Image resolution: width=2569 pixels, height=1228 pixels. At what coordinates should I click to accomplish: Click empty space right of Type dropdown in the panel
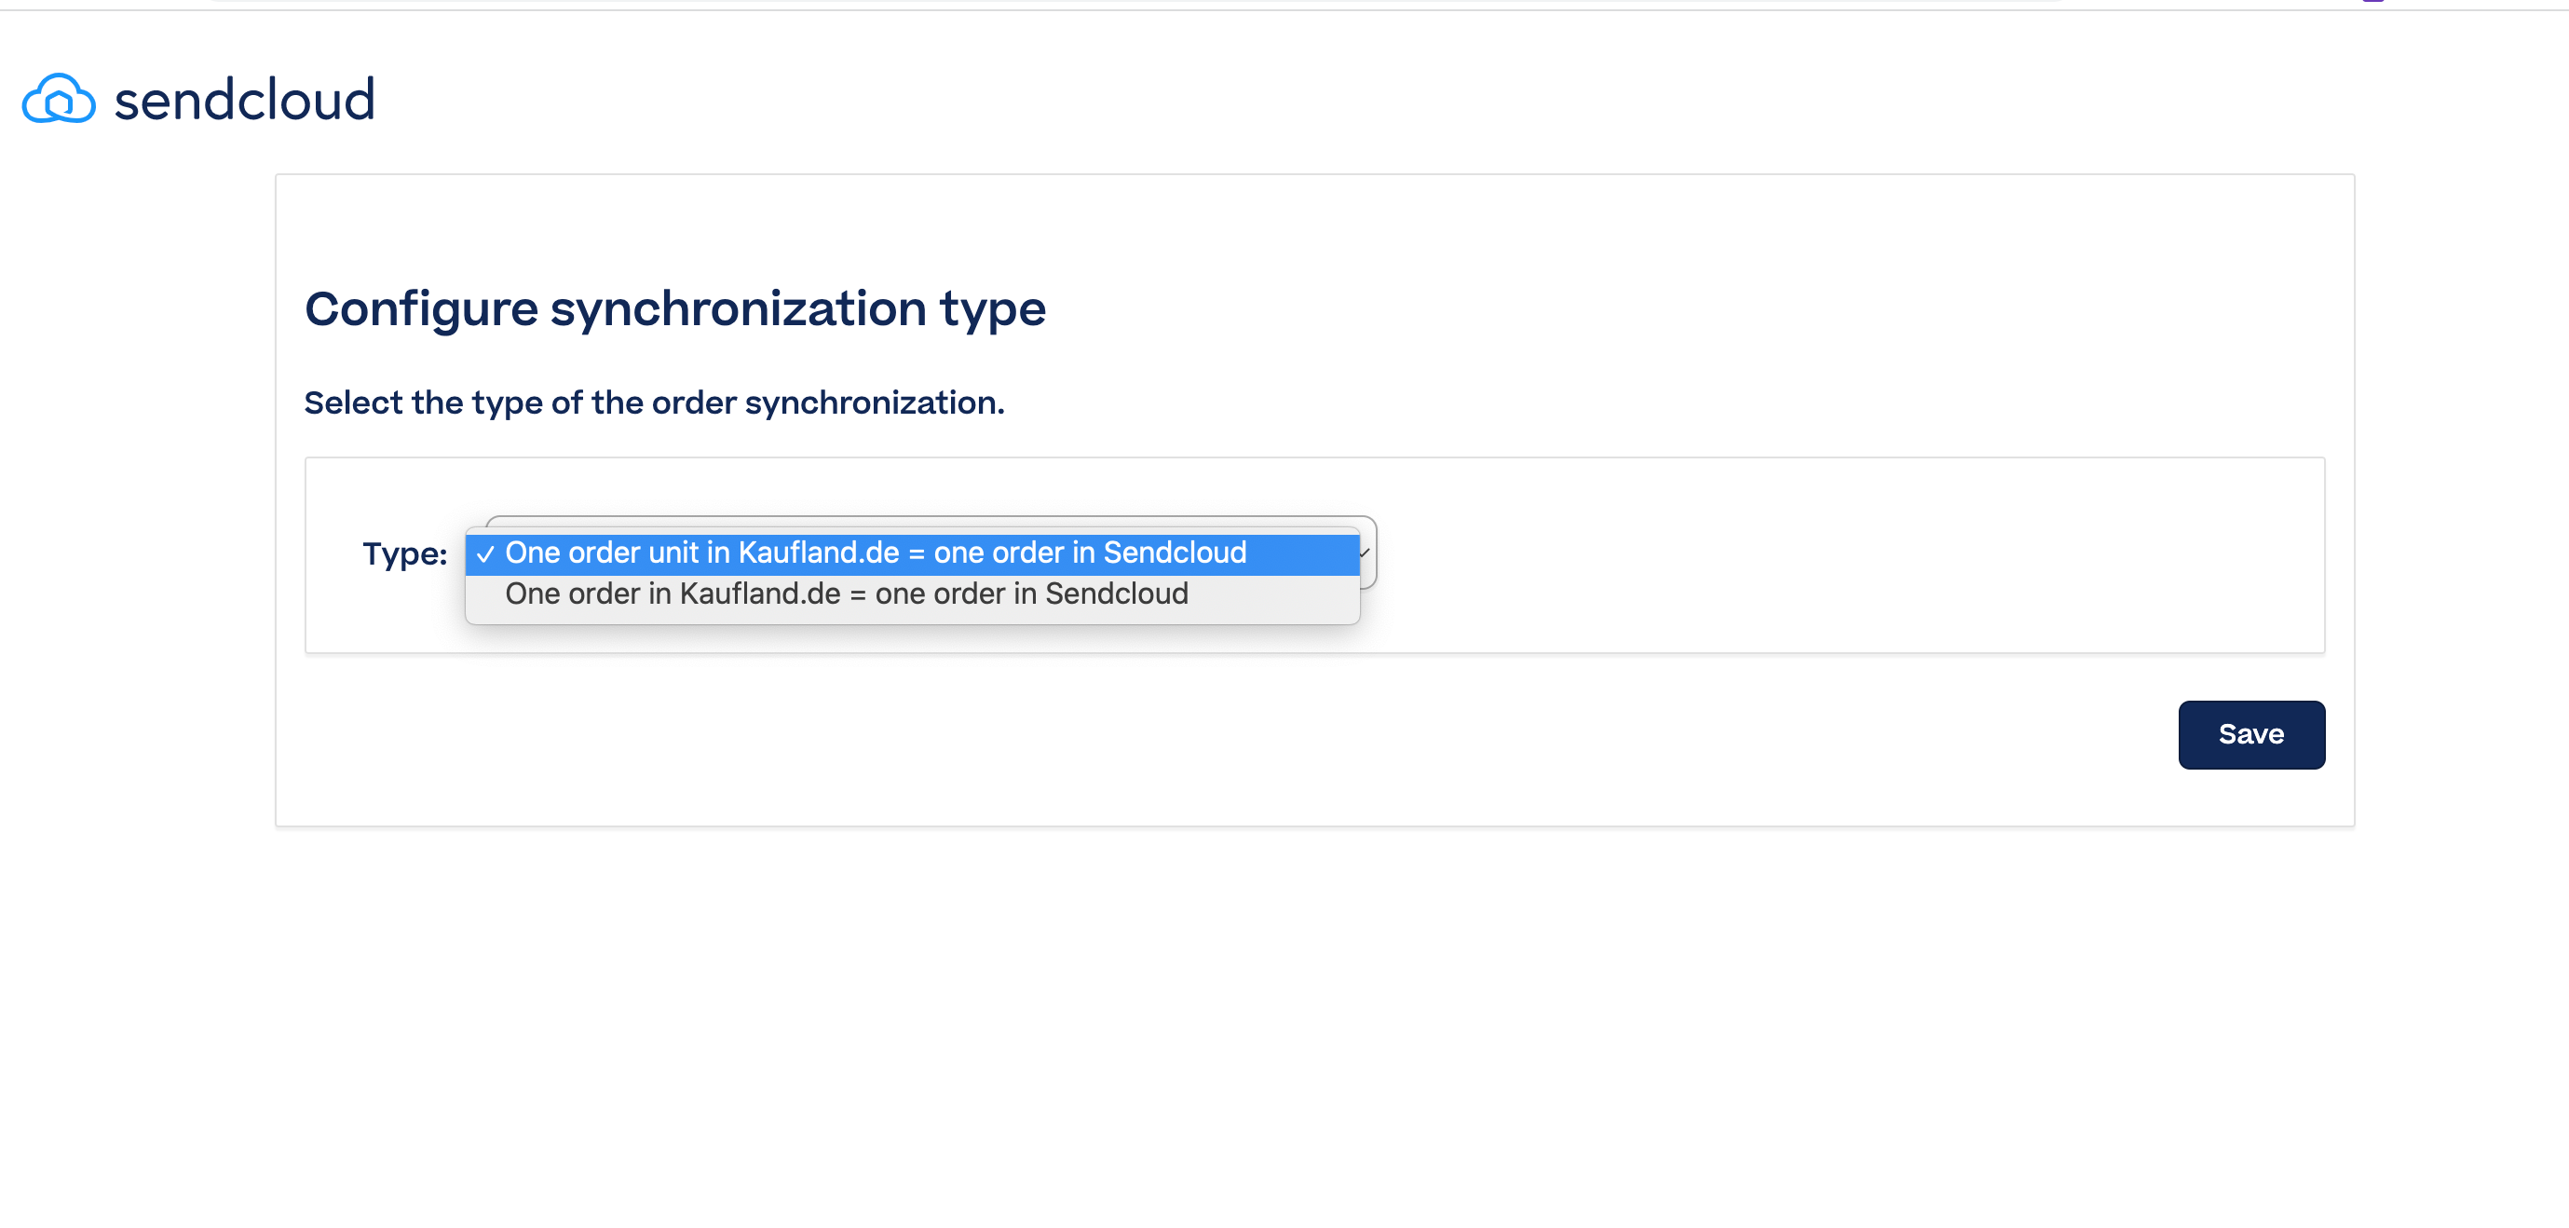[1845, 554]
